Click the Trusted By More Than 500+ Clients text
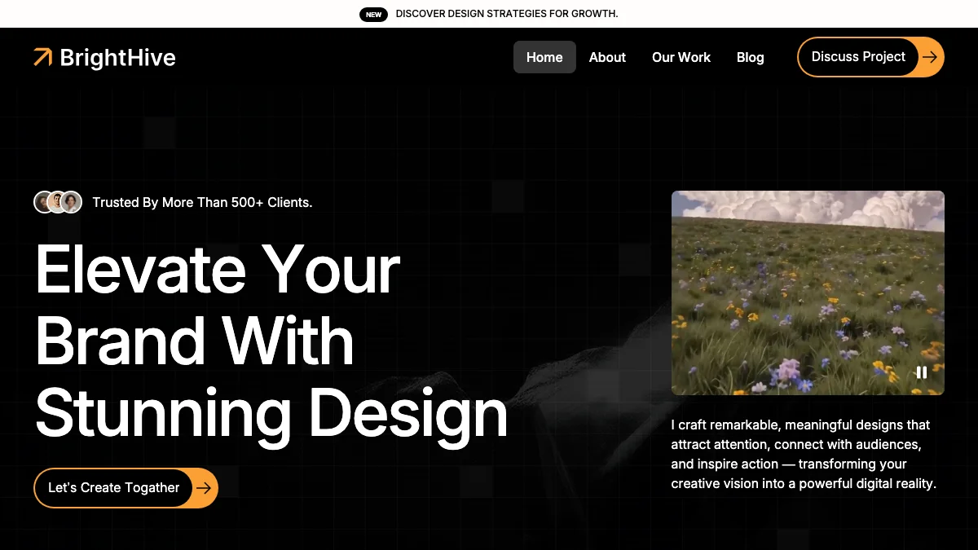 pos(202,202)
